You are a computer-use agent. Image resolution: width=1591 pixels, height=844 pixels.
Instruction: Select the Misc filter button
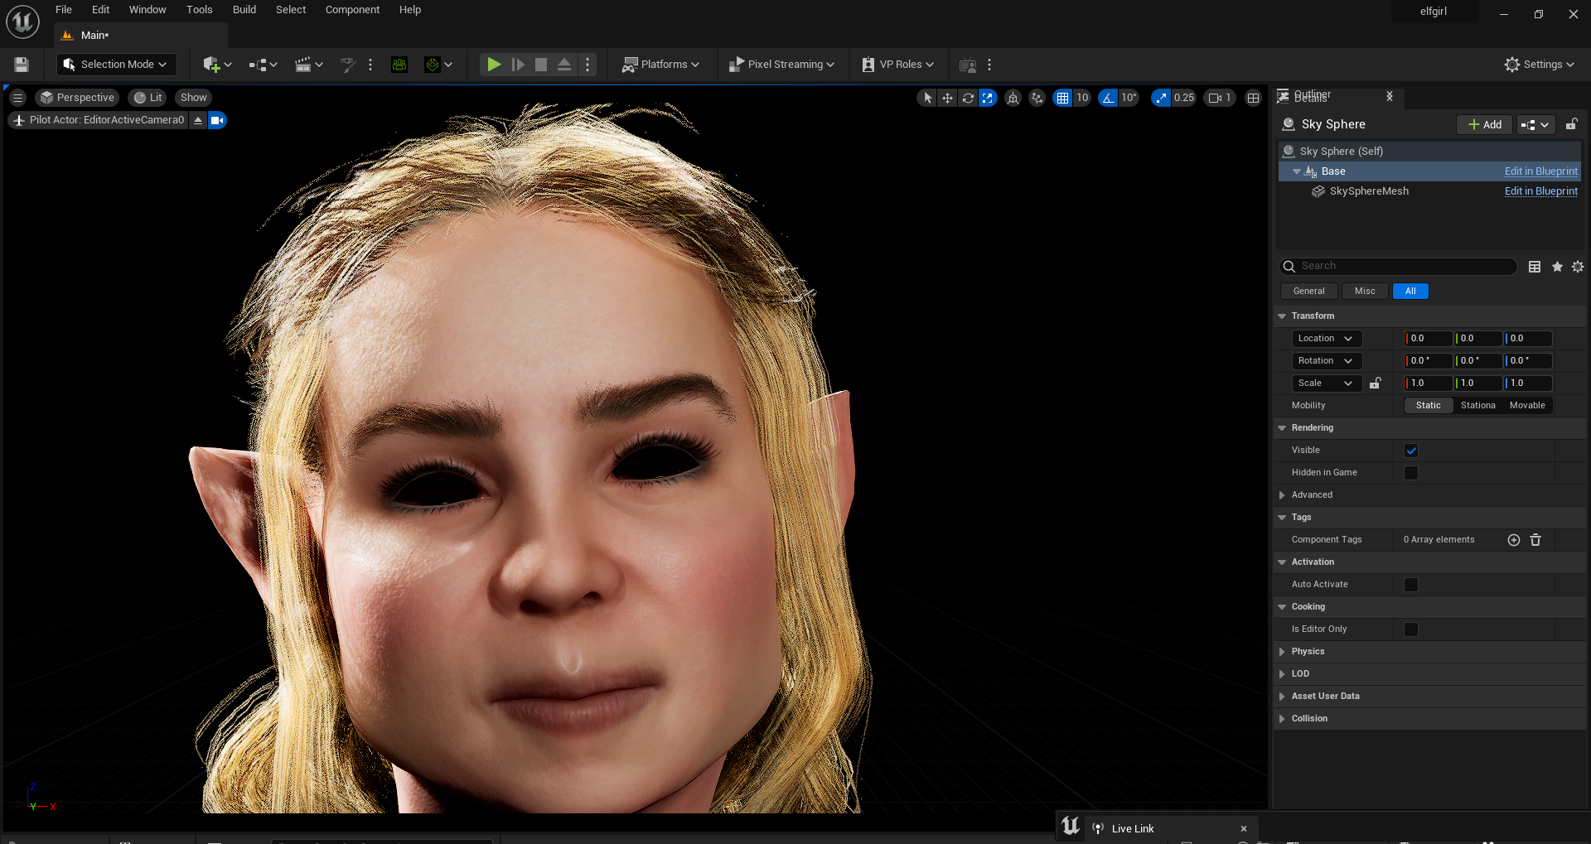click(1365, 292)
